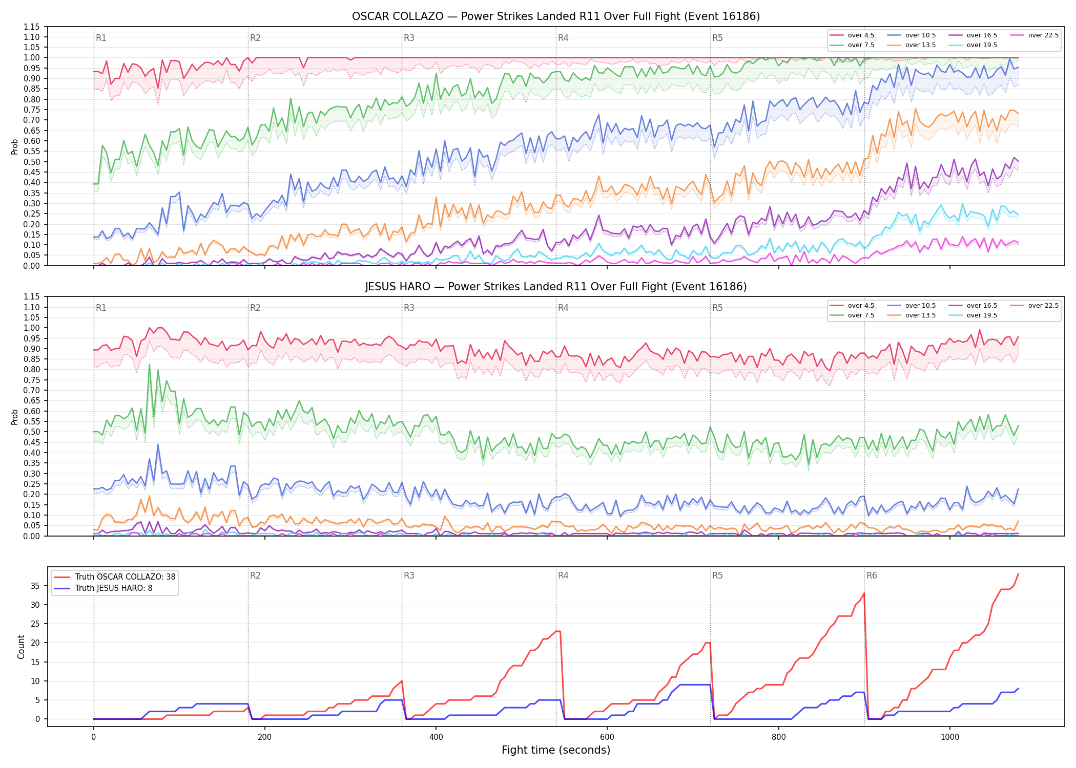
Task: Click the R3 round marker in Haro chart
Action: coord(409,308)
